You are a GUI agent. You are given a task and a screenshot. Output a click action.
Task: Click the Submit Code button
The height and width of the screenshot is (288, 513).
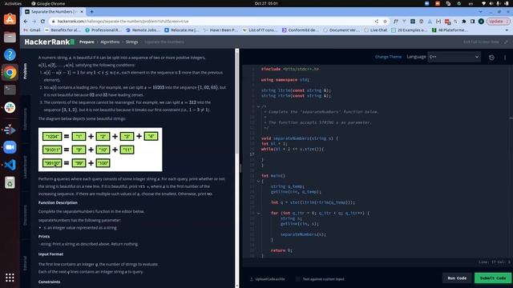click(493, 278)
